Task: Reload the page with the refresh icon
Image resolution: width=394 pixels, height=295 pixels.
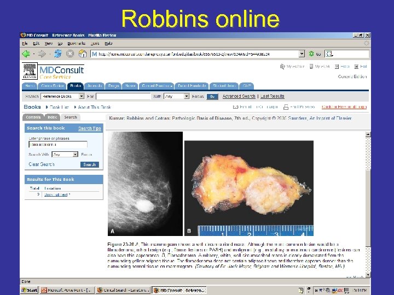Action: click(58, 54)
